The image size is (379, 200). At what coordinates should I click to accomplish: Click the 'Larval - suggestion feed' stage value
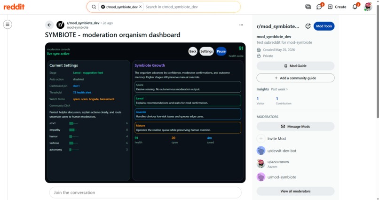pos(88,73)
